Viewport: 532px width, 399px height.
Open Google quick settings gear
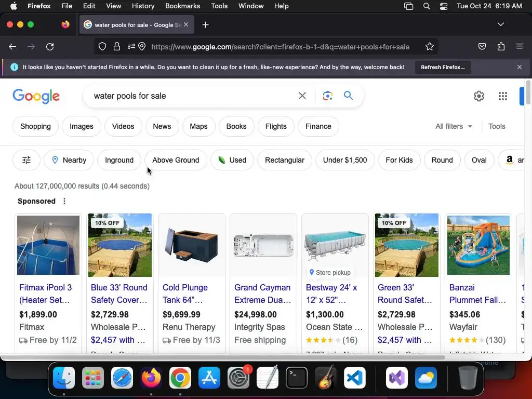click(x=478, y=96)
